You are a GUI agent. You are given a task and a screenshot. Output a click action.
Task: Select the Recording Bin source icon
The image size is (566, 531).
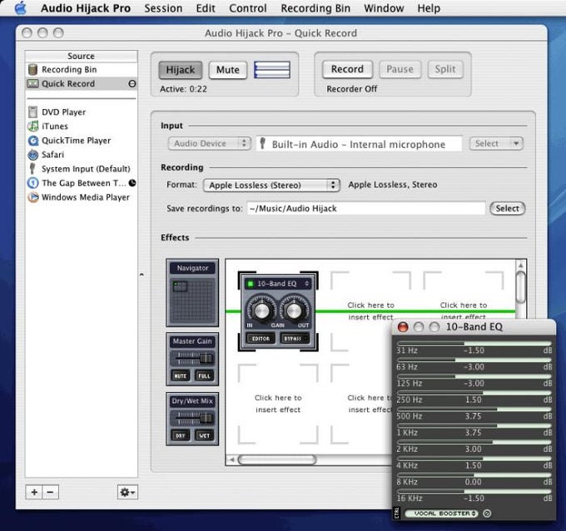pyautogui.click(x=33, y=70)
